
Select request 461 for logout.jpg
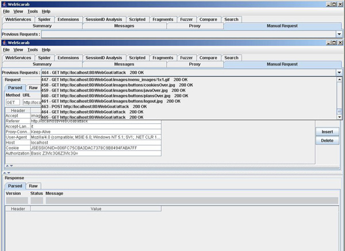(189, 101)
